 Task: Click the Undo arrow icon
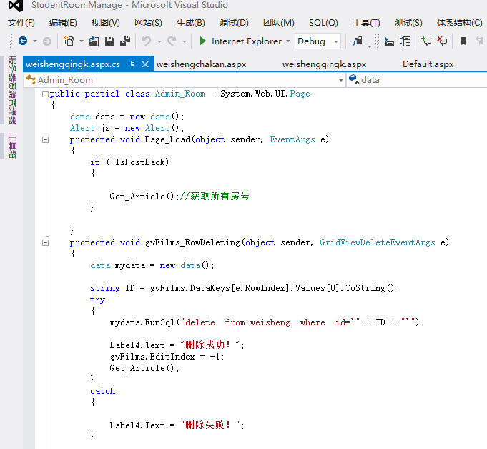pyautogui.click(x=147, y=41)
